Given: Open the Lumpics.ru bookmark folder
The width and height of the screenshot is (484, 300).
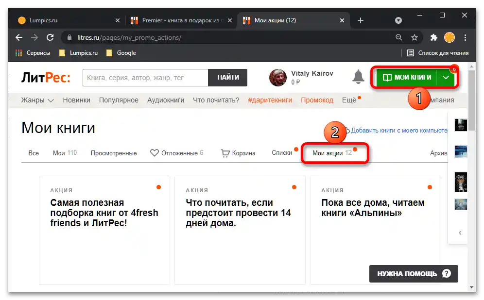Looking at the screenshot, I should pyautogui.click(x=78, y=53).
